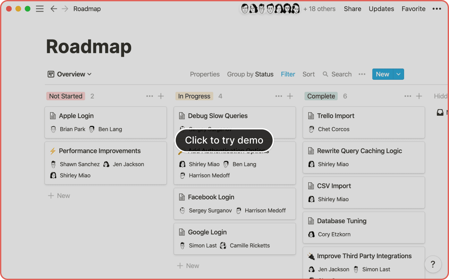
Task: Navigate back using the left arrow icon
Action: [54, 9]
